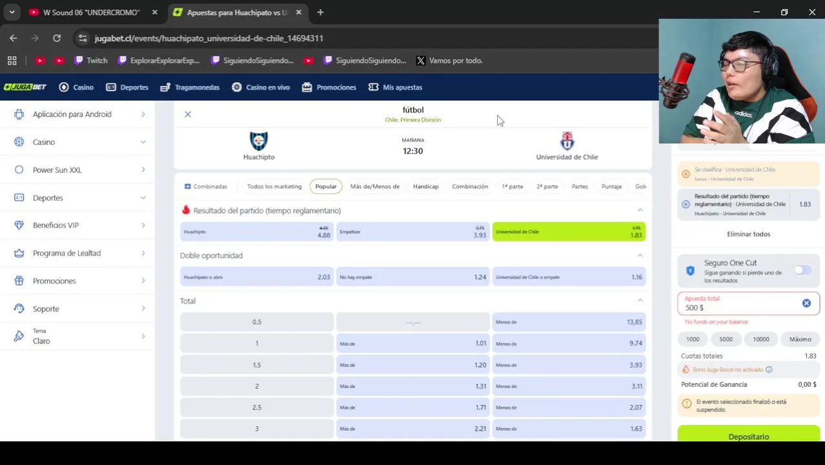Remove Se clasifica bet from slip

686,174
